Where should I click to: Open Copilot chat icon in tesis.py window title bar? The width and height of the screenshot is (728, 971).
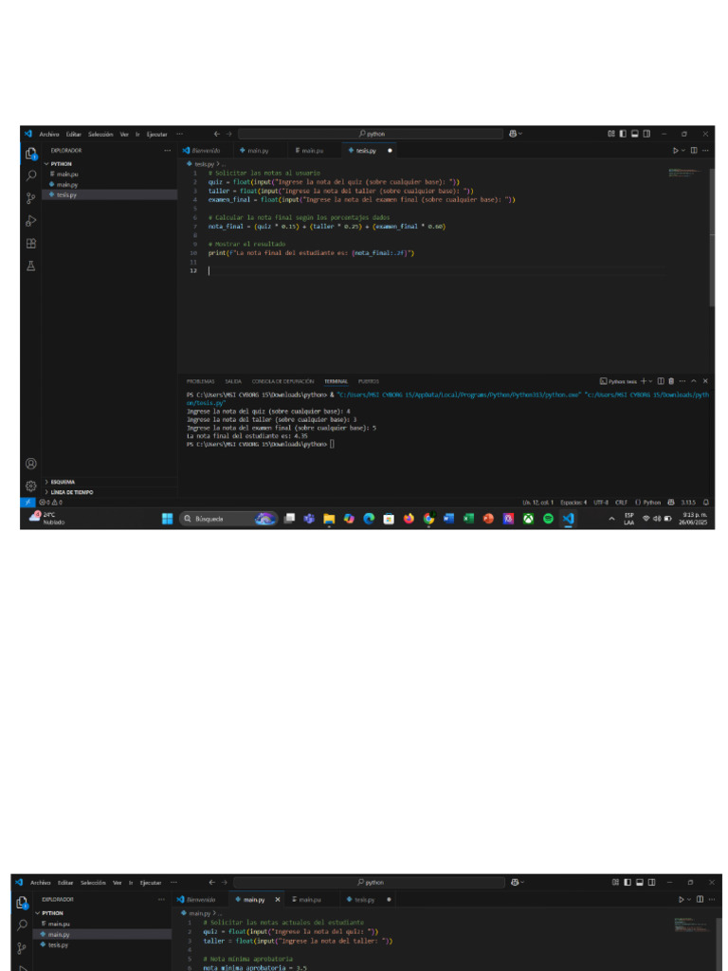coord(513,134)
